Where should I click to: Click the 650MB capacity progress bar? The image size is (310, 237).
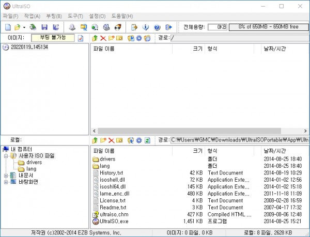269,27
